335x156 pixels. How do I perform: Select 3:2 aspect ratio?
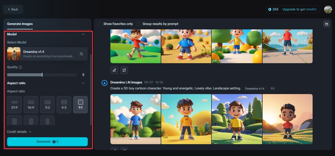[47, 105]
